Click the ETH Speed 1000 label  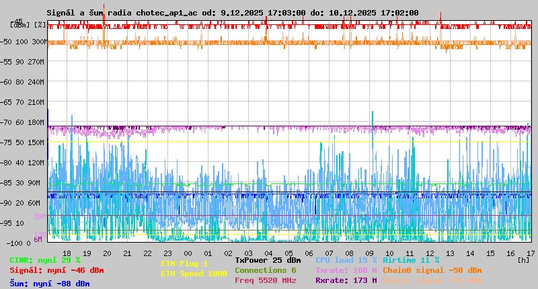193,274
